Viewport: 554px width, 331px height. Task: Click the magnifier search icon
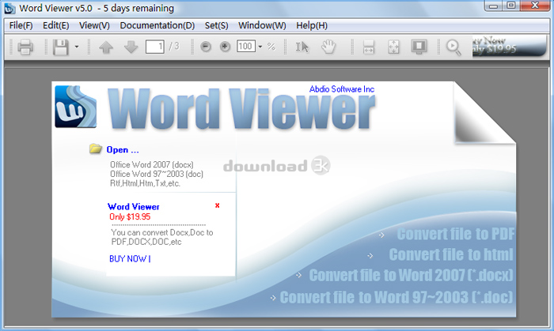pyautogui.click(x=453, y=47)
